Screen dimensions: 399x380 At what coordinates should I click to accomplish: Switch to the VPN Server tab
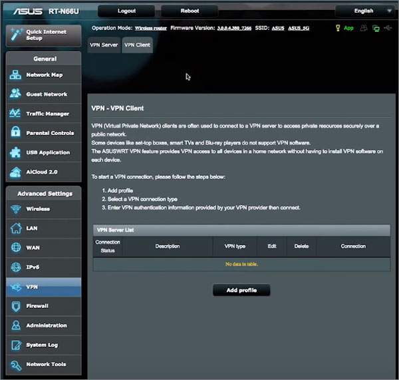click(104, 45)
